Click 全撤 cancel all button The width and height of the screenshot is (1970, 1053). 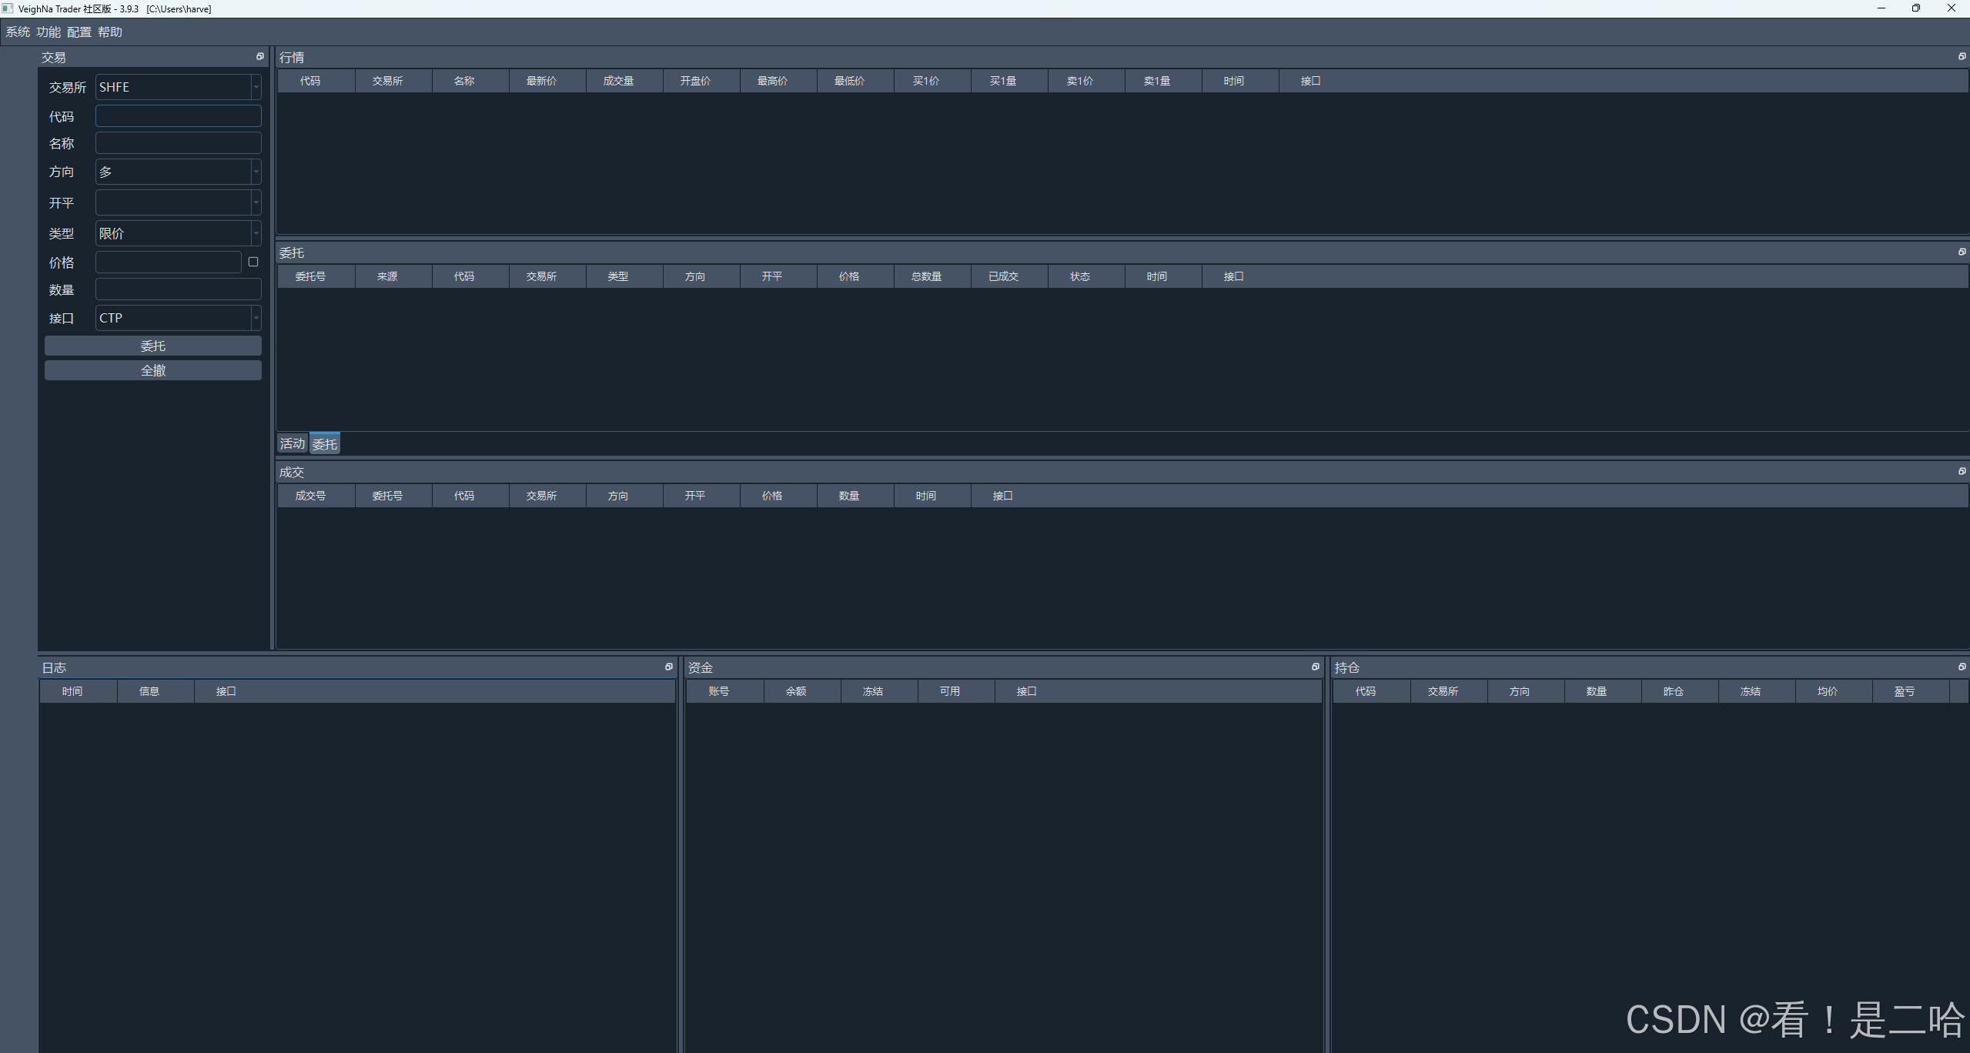tap(153, 371)
